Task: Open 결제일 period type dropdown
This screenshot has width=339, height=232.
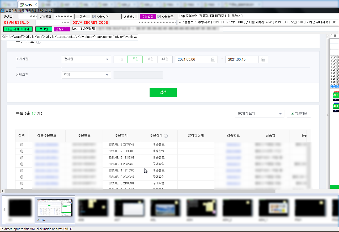Action: click(x=86, y=59)
